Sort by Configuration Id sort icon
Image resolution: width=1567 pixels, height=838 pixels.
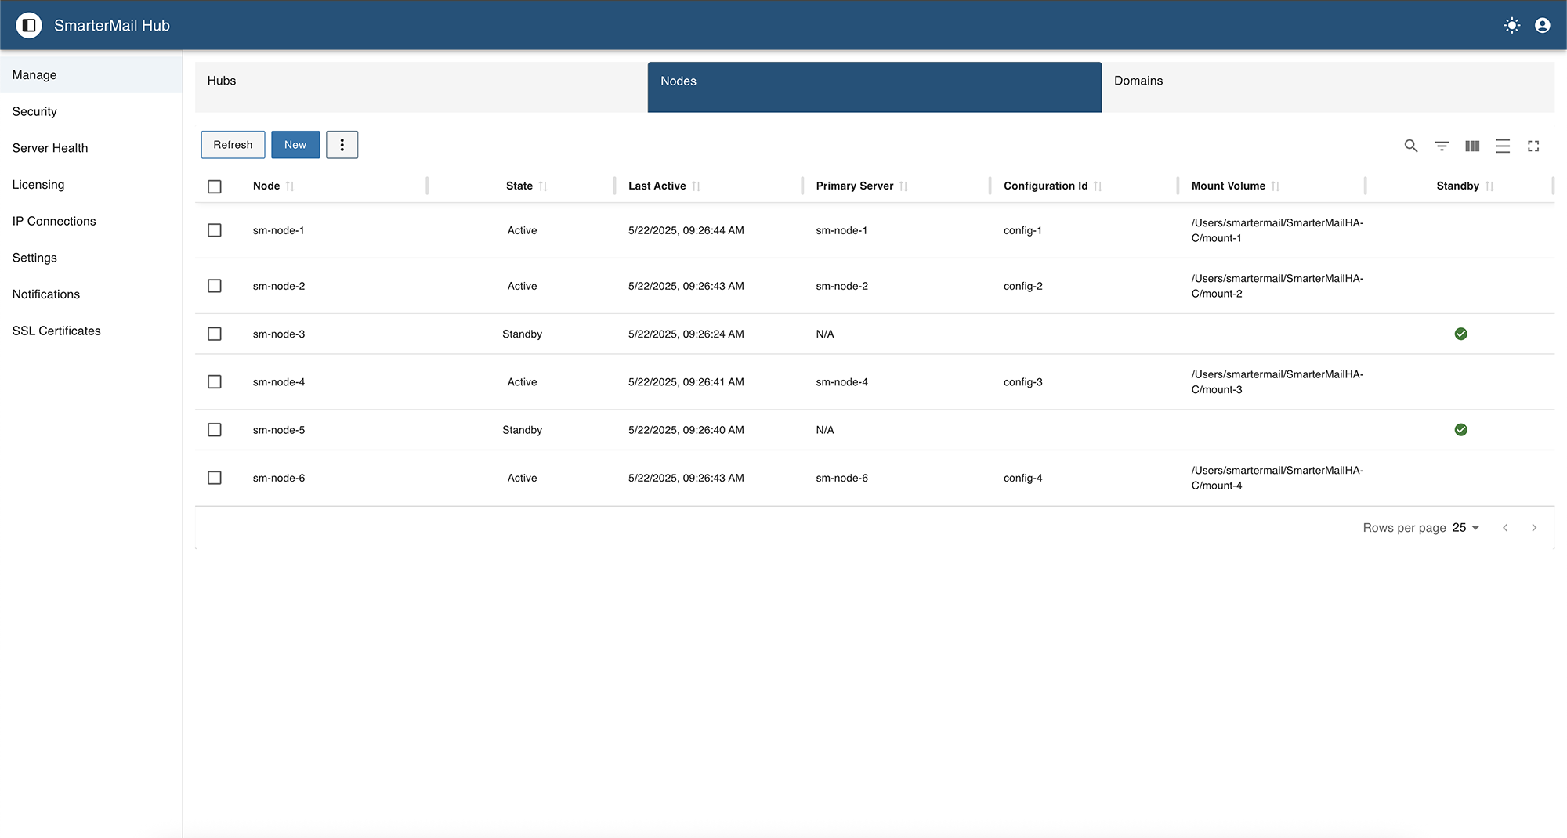pos(1098,186)
